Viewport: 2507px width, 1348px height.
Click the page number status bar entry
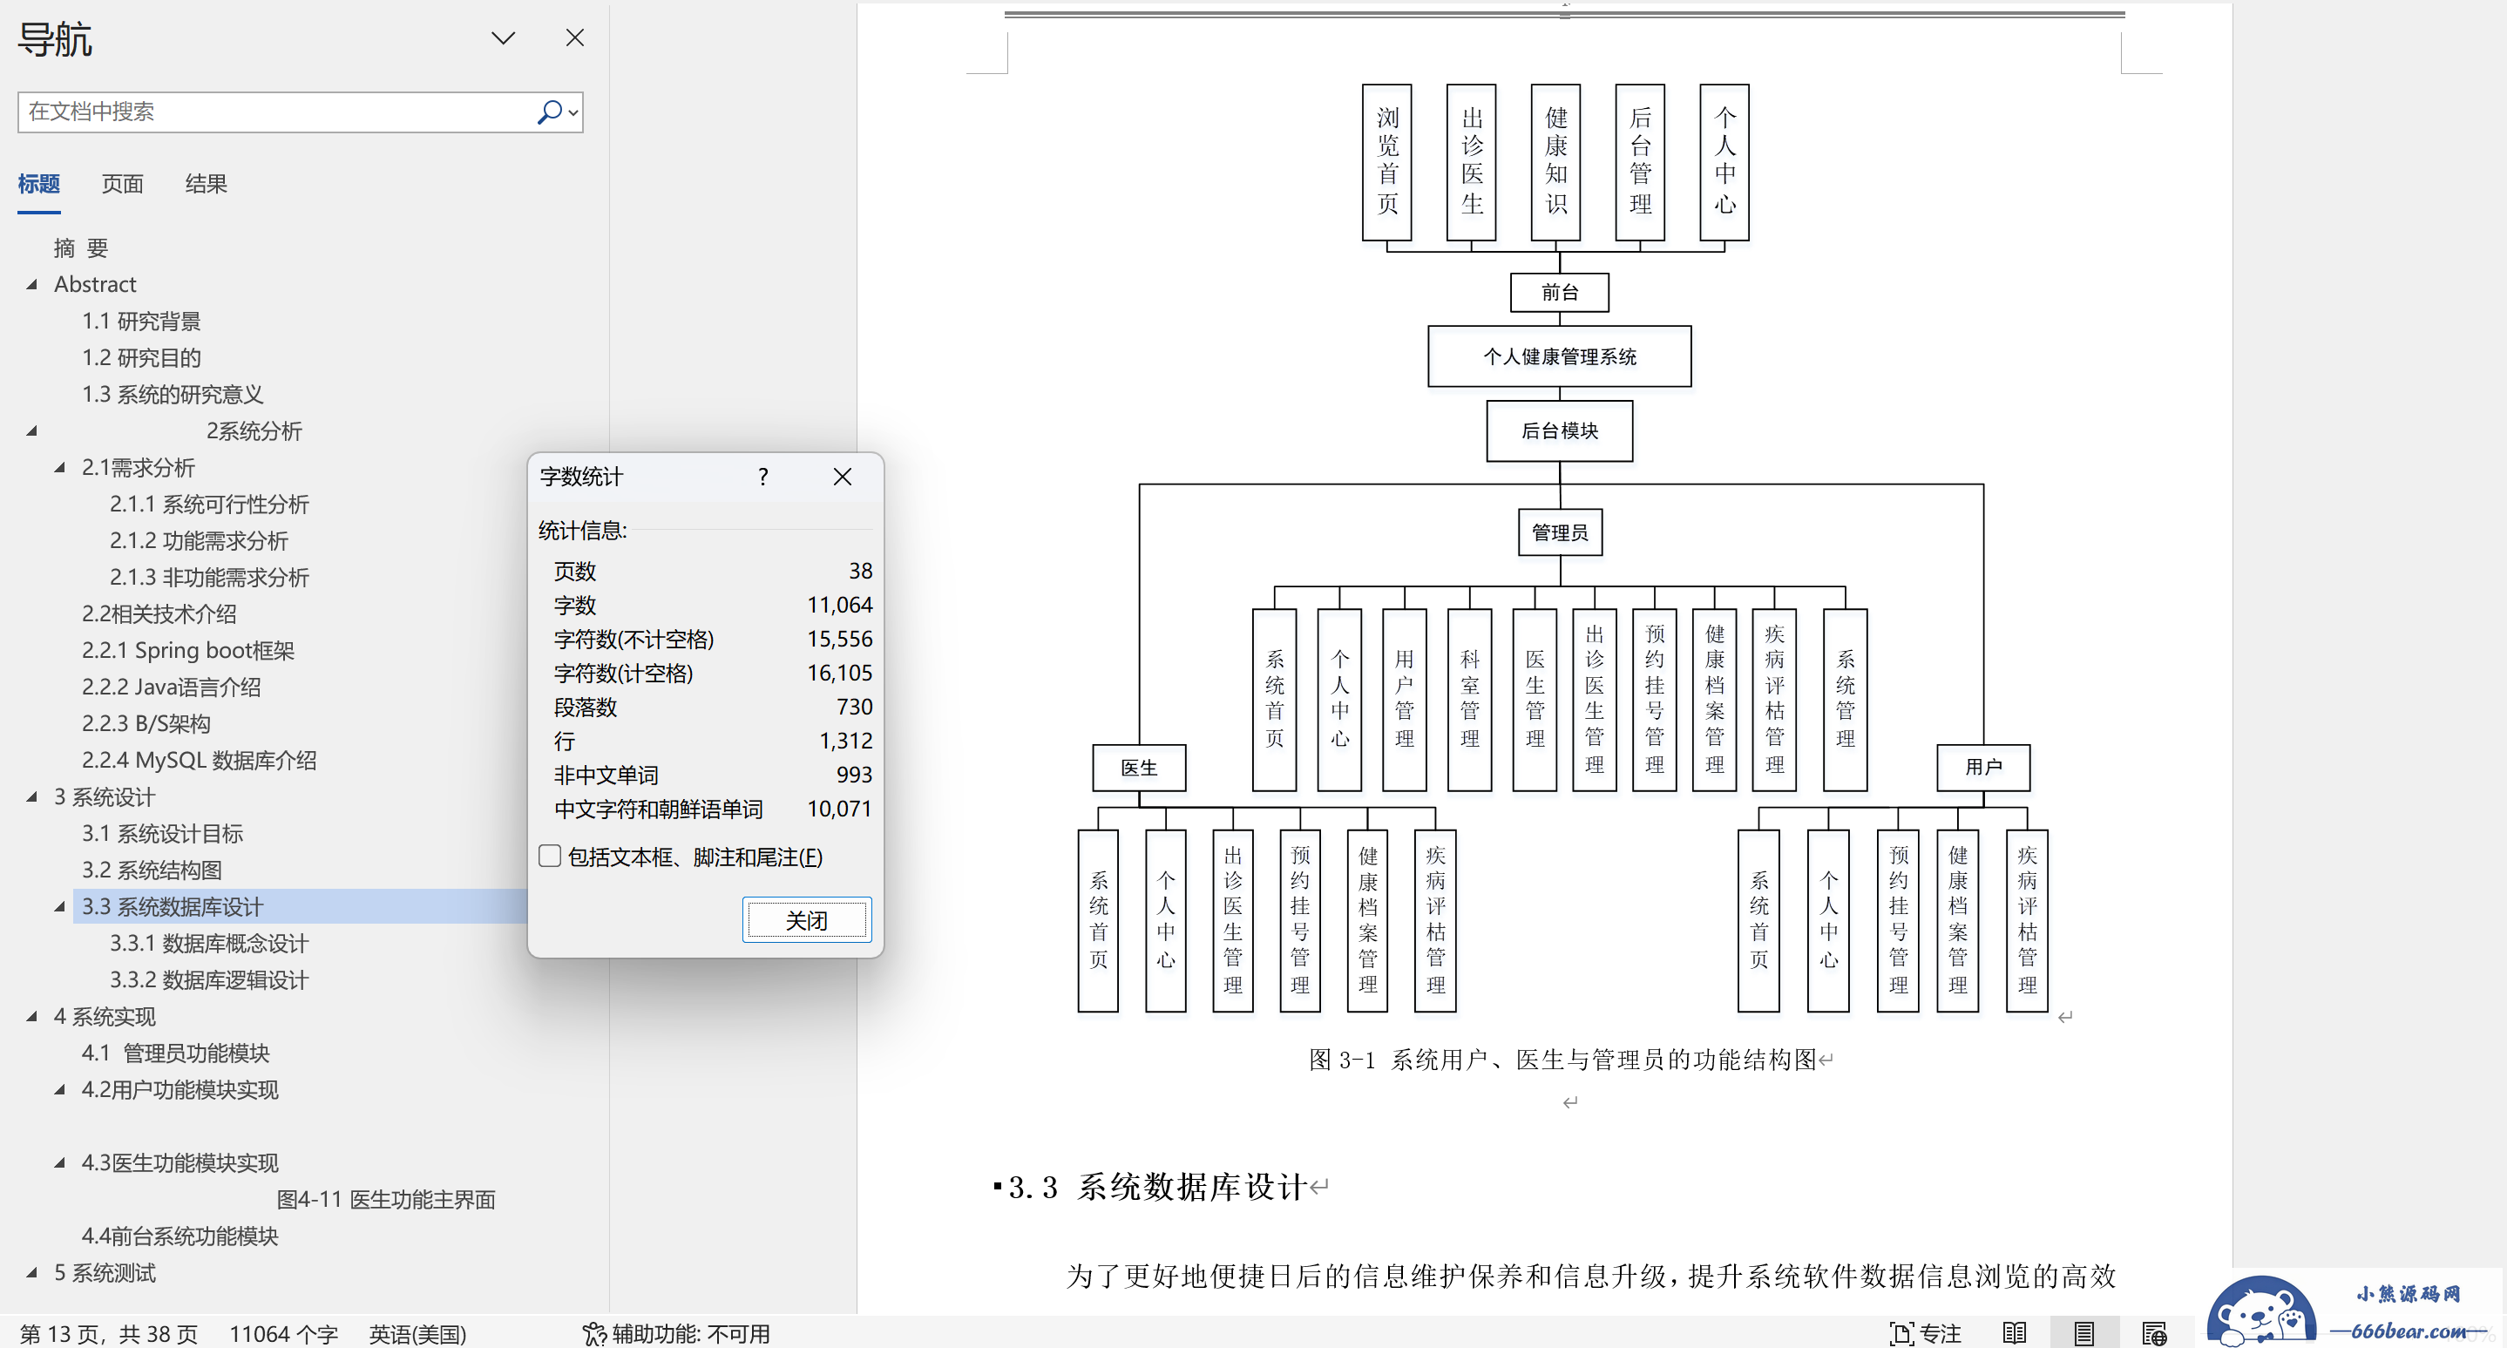click(109, 1333)
